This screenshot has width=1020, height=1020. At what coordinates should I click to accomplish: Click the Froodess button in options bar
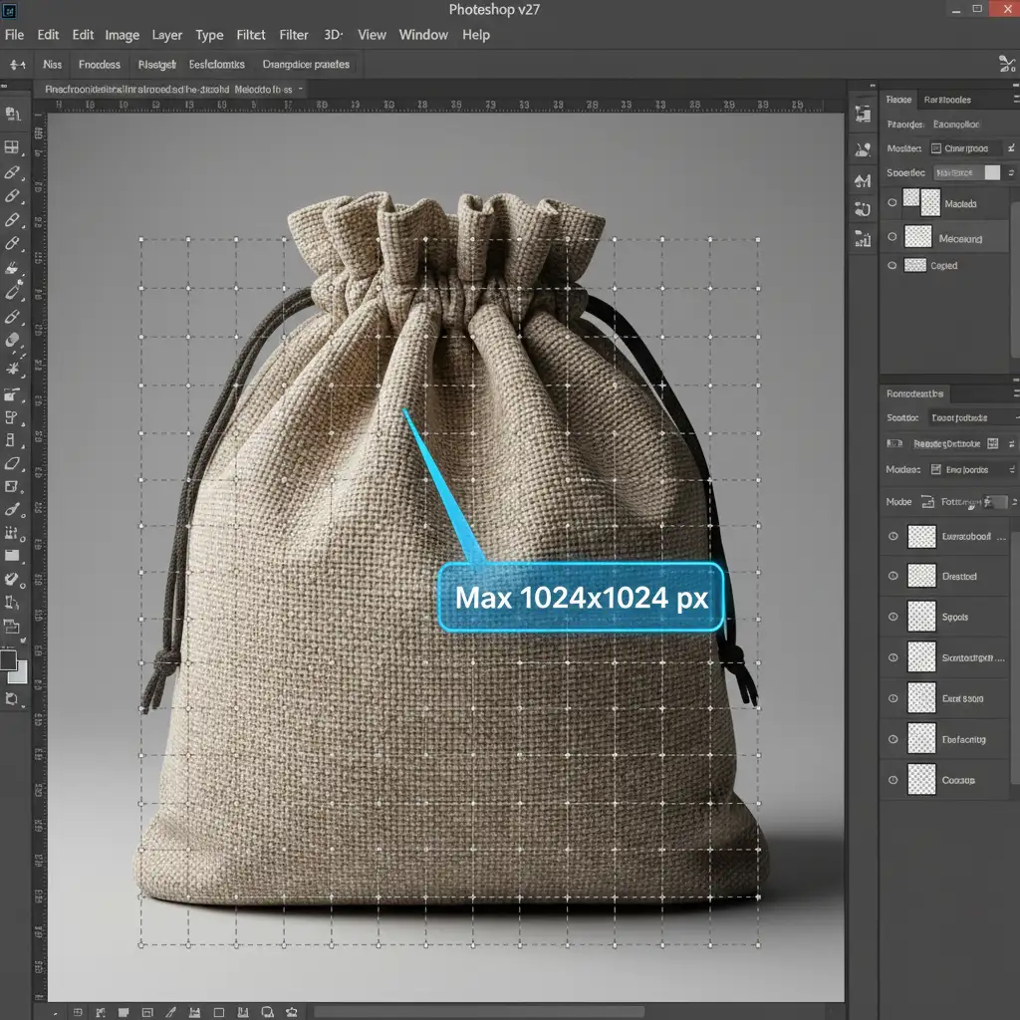point(99,65)
